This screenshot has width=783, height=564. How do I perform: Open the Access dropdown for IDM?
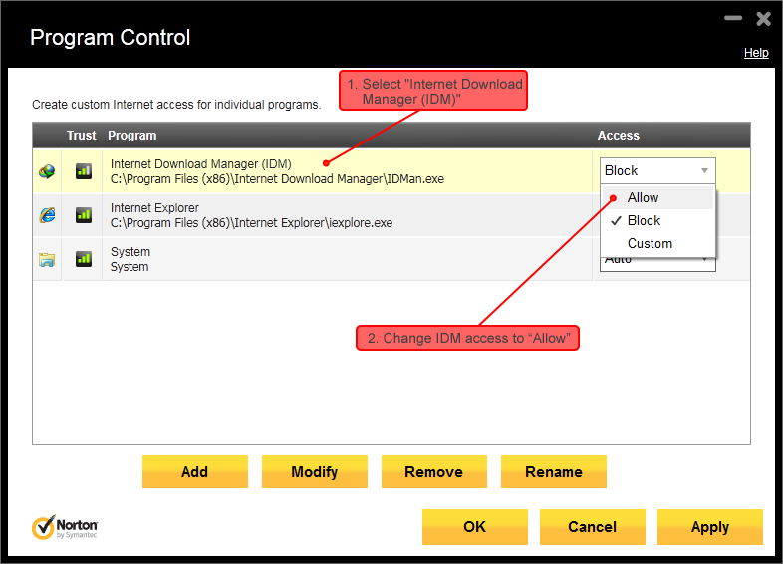tap(657, 170)
